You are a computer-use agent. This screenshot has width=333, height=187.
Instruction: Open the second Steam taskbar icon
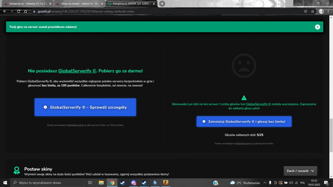144,183
